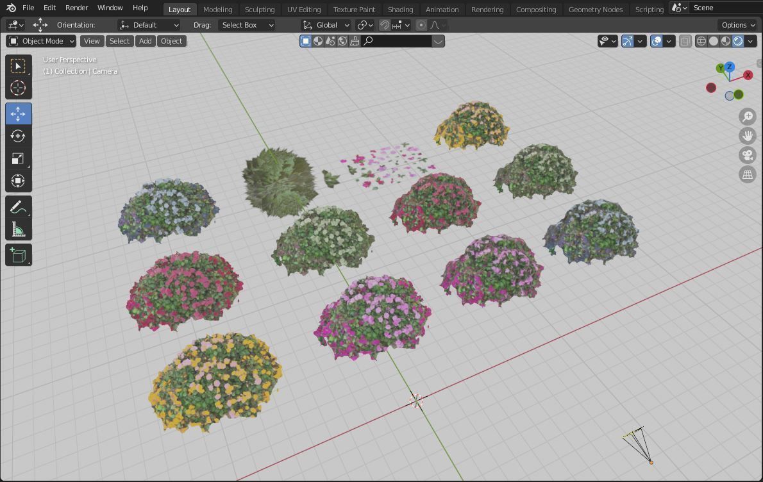763x482 pixels.
Task: Select the Transform tool
Action: (x=18, y=181)
